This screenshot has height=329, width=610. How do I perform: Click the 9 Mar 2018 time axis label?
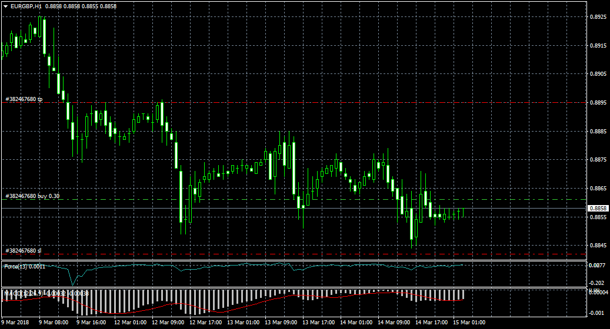(x=16, y=323)
